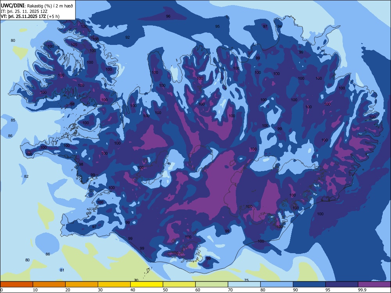This screenshot has width=391, height=293.
Task: Click the IT initialization time line
Action: 24,11
